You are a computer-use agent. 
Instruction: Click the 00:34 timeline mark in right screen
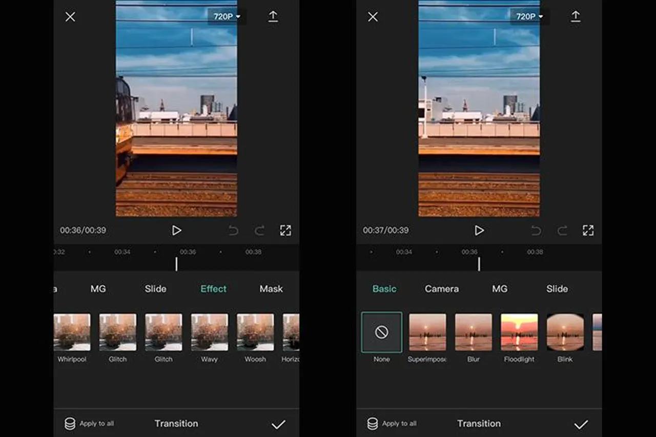click(x=404, y=252)
